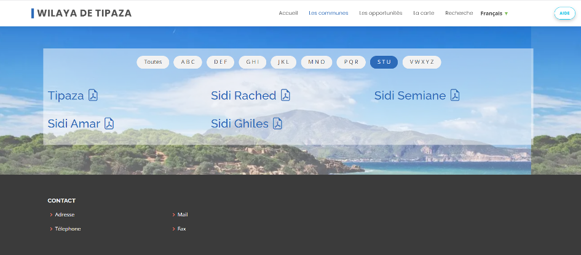This screenshot has height=255, width=581.
Task: Expand the Français language dropdown
Action: 494,13
